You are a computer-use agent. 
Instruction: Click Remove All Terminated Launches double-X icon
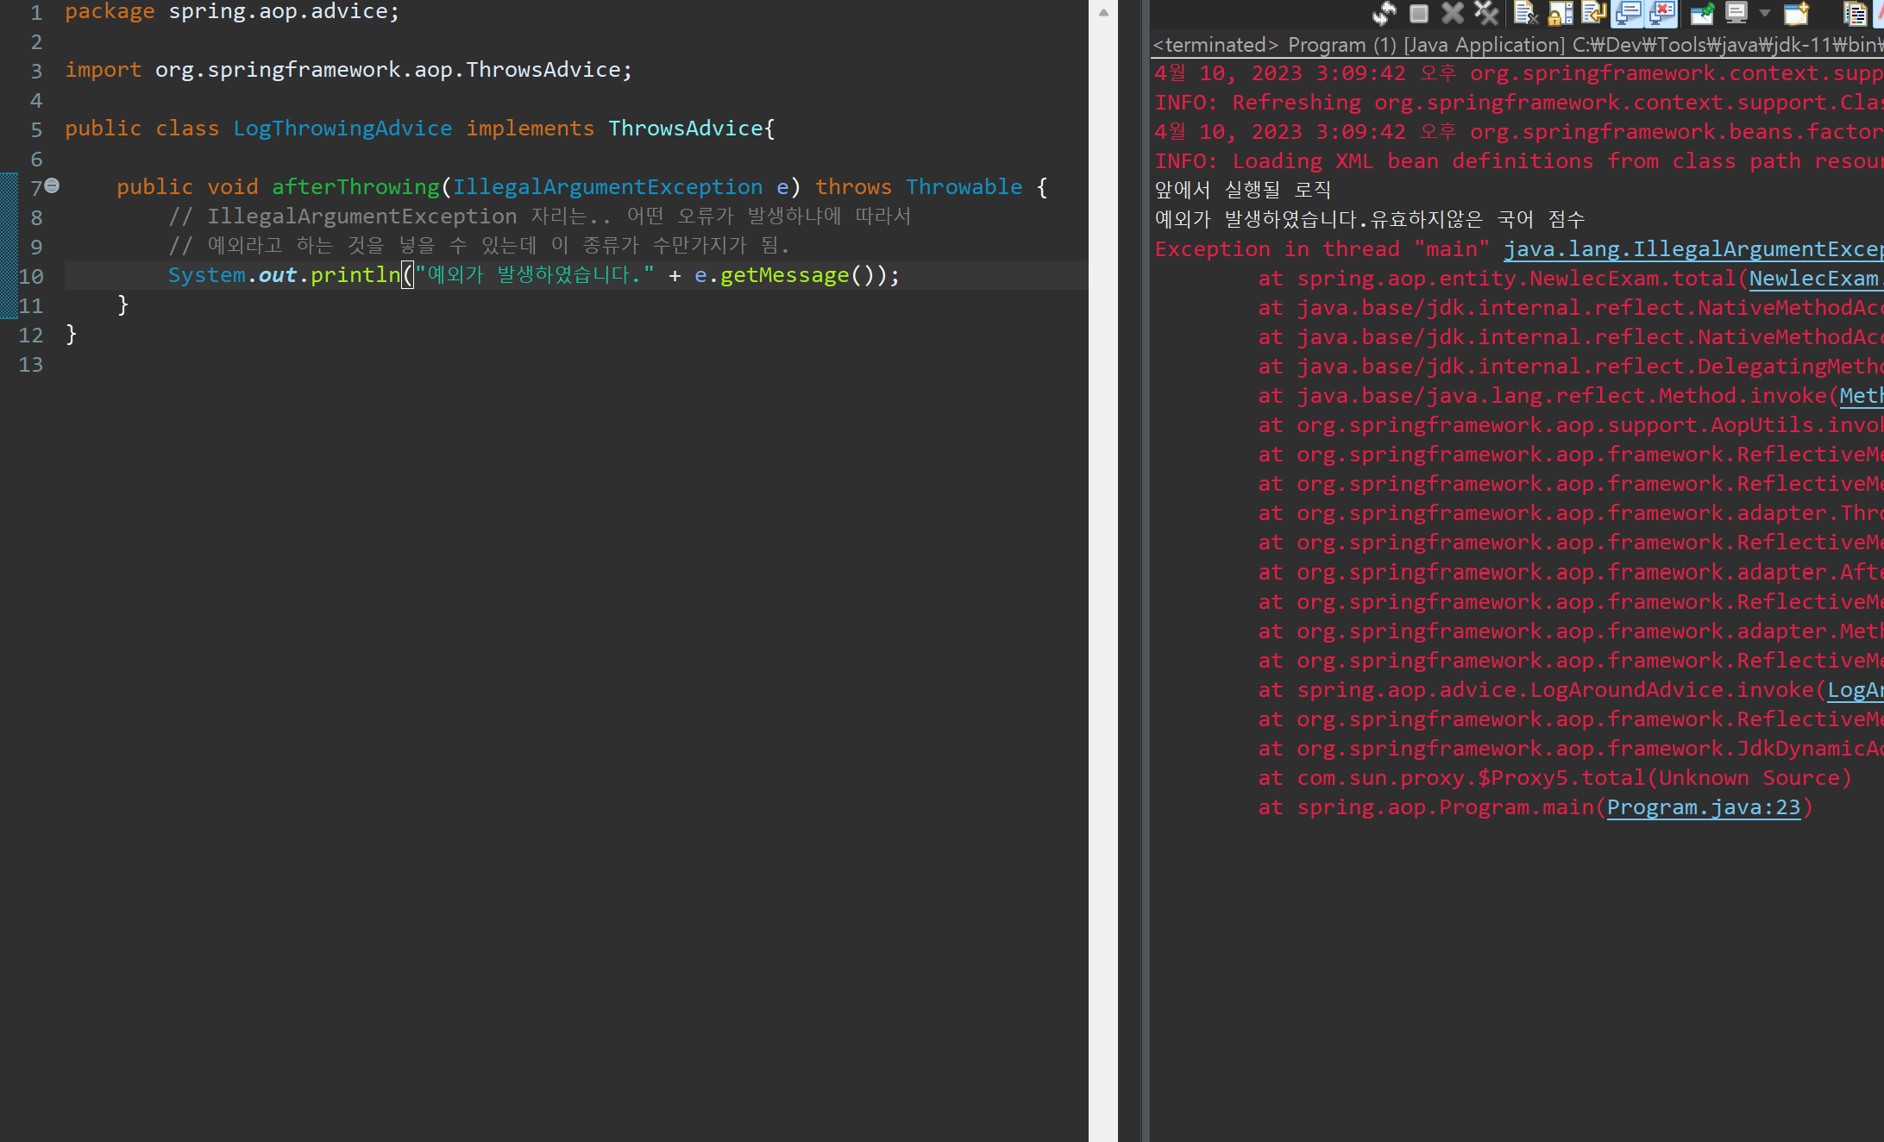pos(1485,13)
